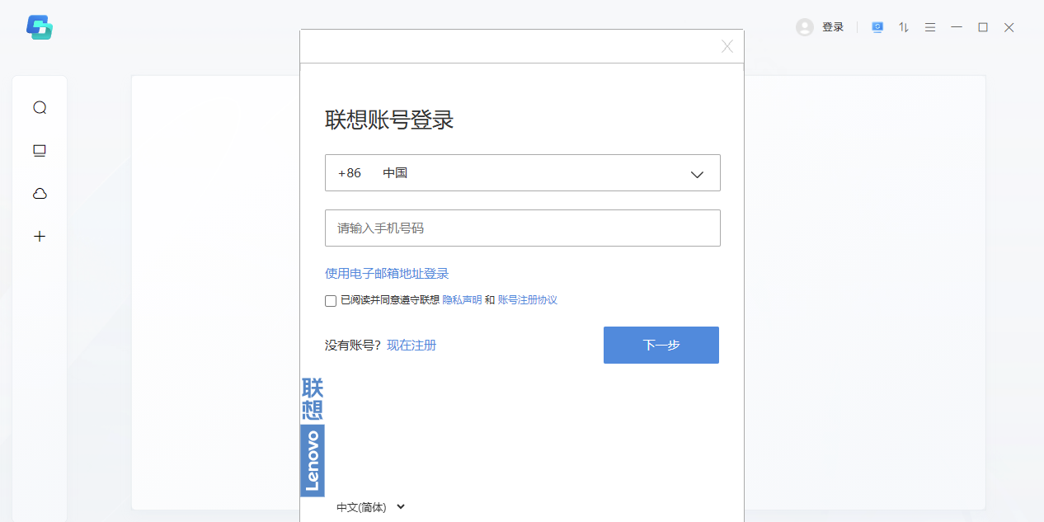Open the blue monitor icon in title bar

point(877,27)
